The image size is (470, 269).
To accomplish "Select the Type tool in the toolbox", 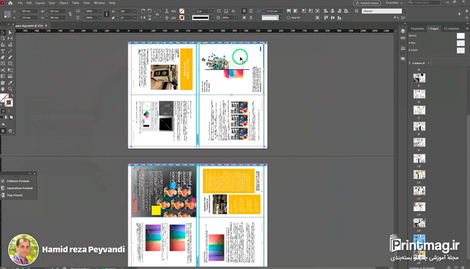I will pos(3,51).
